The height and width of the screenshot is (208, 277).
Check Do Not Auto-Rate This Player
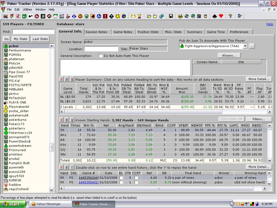tap(101, 56)
